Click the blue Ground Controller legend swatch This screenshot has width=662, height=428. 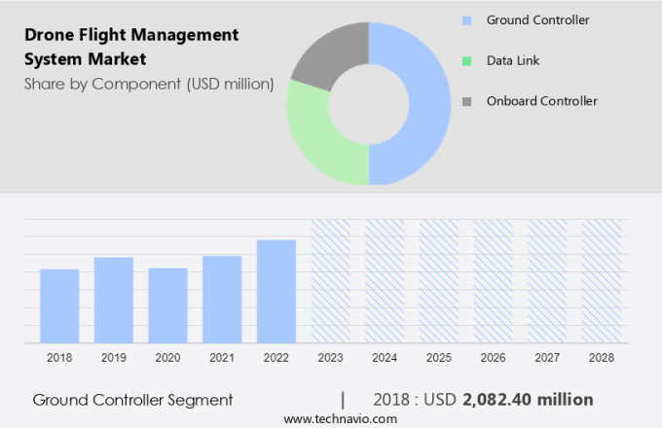click(x=467, y=20)
